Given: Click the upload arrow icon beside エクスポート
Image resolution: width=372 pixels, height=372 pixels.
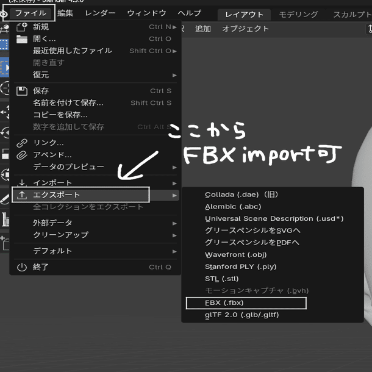Looking at the screenshot, I should tap(22, 195).
